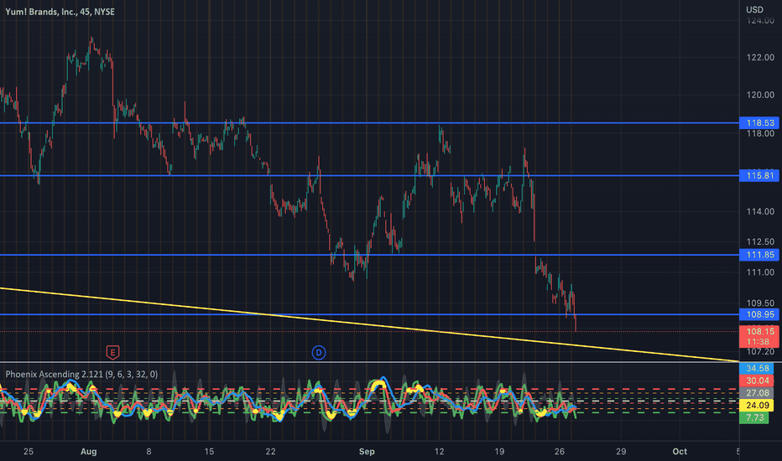Click the 22 date label on time axis

[270, 452]
